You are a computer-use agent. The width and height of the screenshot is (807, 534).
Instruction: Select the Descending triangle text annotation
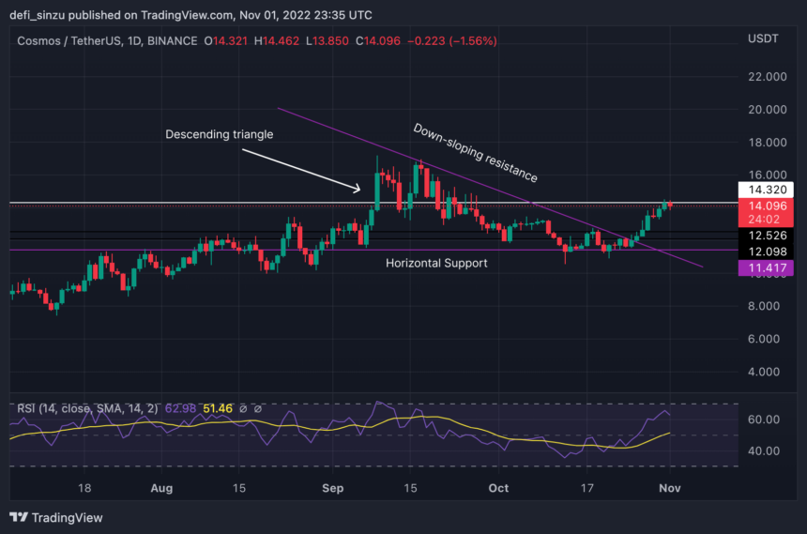[219, 134]
